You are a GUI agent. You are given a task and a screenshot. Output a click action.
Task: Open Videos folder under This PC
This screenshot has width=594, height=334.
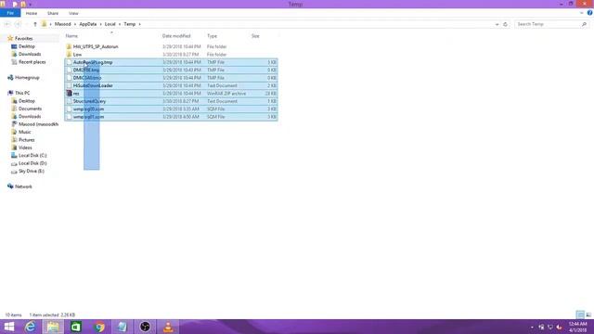(x=25, y=148)
